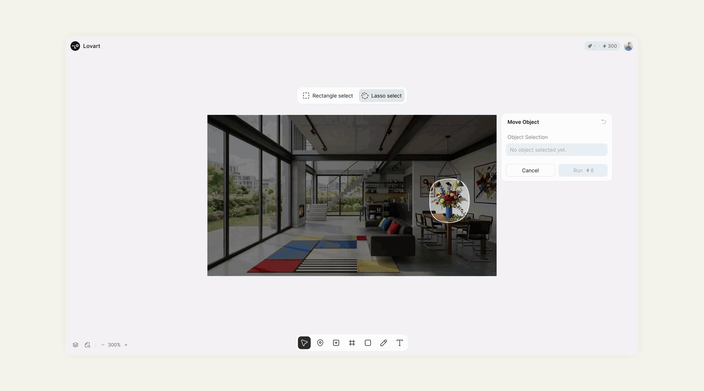The image size is (704, 391).
Task: Click the add-image plus square tool
Action: coord(336,343)
